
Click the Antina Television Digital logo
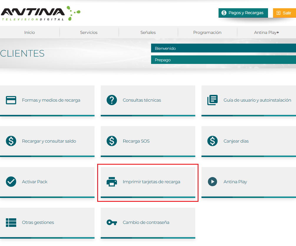click(40, 13)
